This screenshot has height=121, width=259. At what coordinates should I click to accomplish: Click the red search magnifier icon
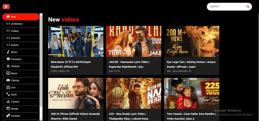[248, 7]
